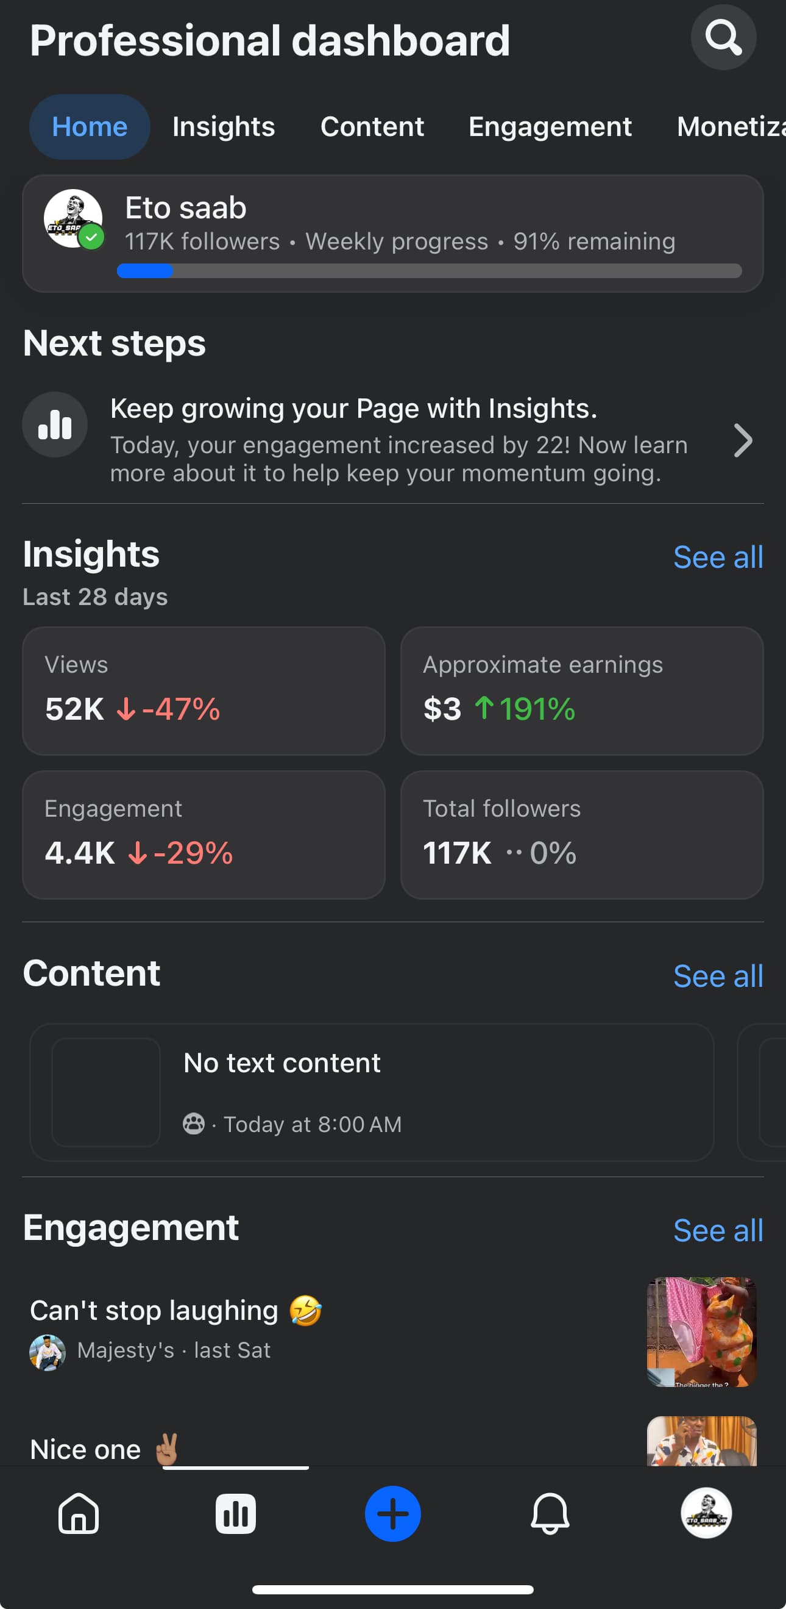Viewport: 786px width, 1609px height.
Task: Open the Approximate earnings card
Action: pos(581,691)
